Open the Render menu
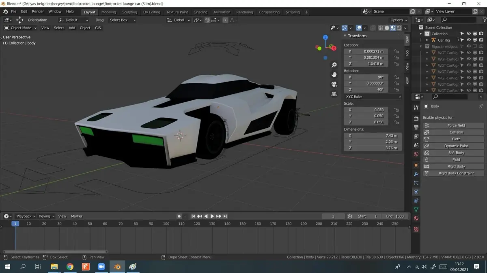 [x=38, y=11]
